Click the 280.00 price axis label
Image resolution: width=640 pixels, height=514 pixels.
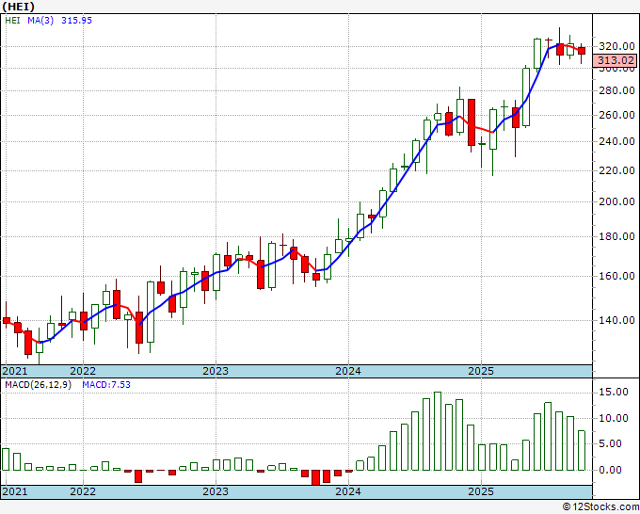click(616, 90)
